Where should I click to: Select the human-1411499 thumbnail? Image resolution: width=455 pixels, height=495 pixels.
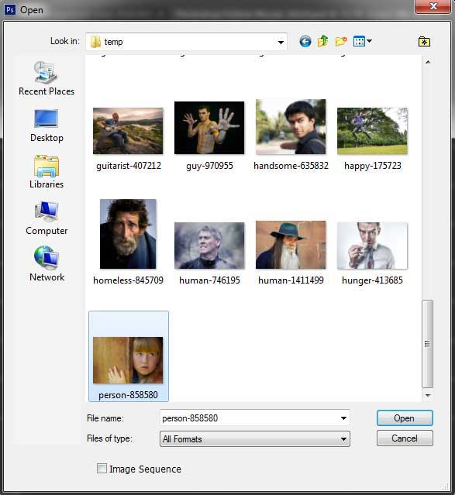click(x=291, y=245)
